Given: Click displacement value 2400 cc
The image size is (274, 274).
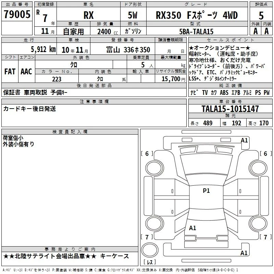Looking at the screenshot, I should (108, 32).
